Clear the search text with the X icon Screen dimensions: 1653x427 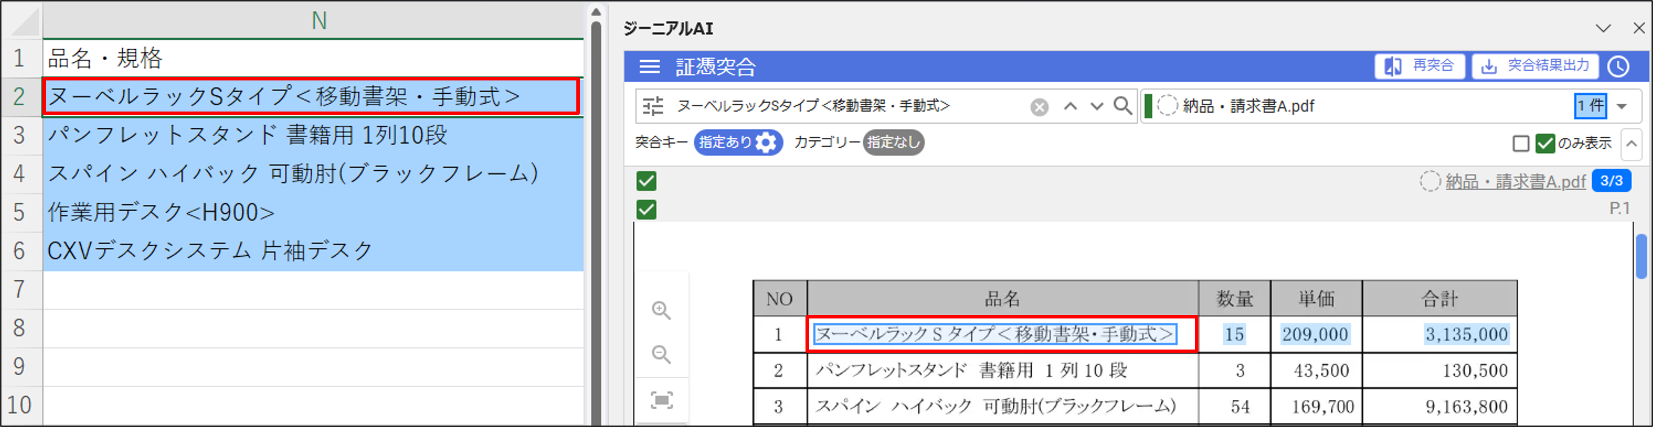[x=1039, y=107]
